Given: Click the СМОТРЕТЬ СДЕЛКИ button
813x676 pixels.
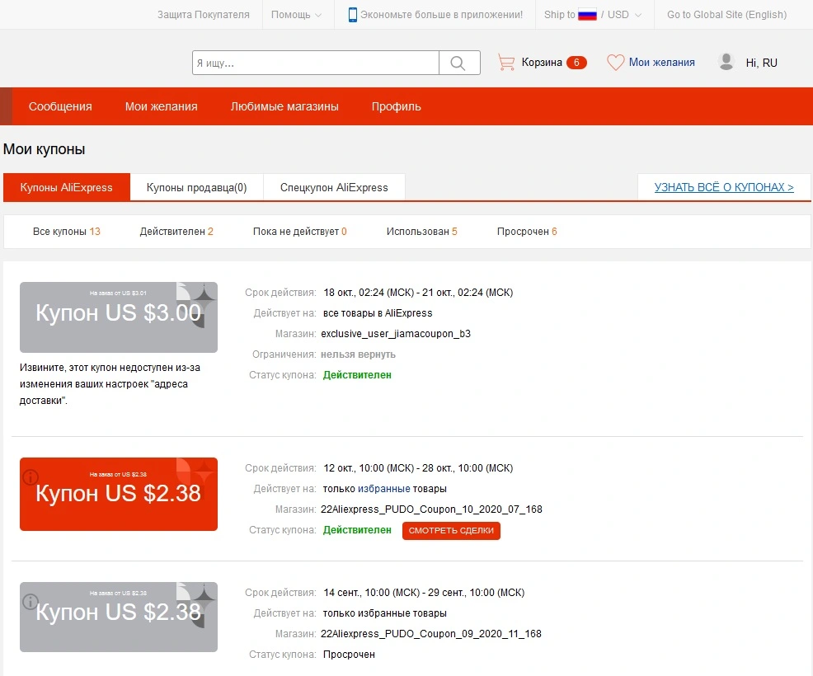Looking at the screenshot, I should click(451, 530).
